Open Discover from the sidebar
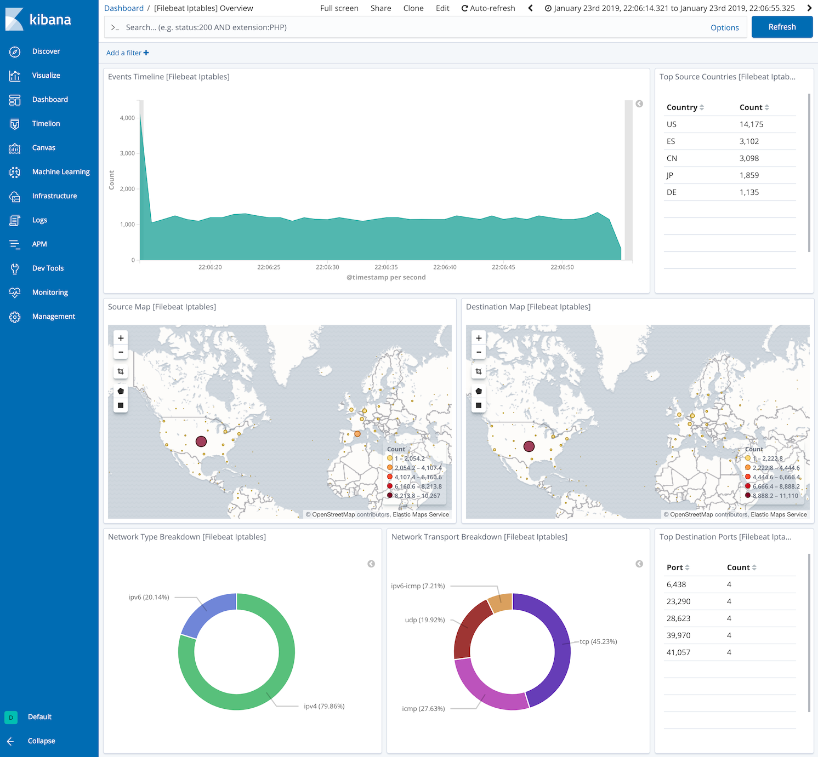 point(46,51)
